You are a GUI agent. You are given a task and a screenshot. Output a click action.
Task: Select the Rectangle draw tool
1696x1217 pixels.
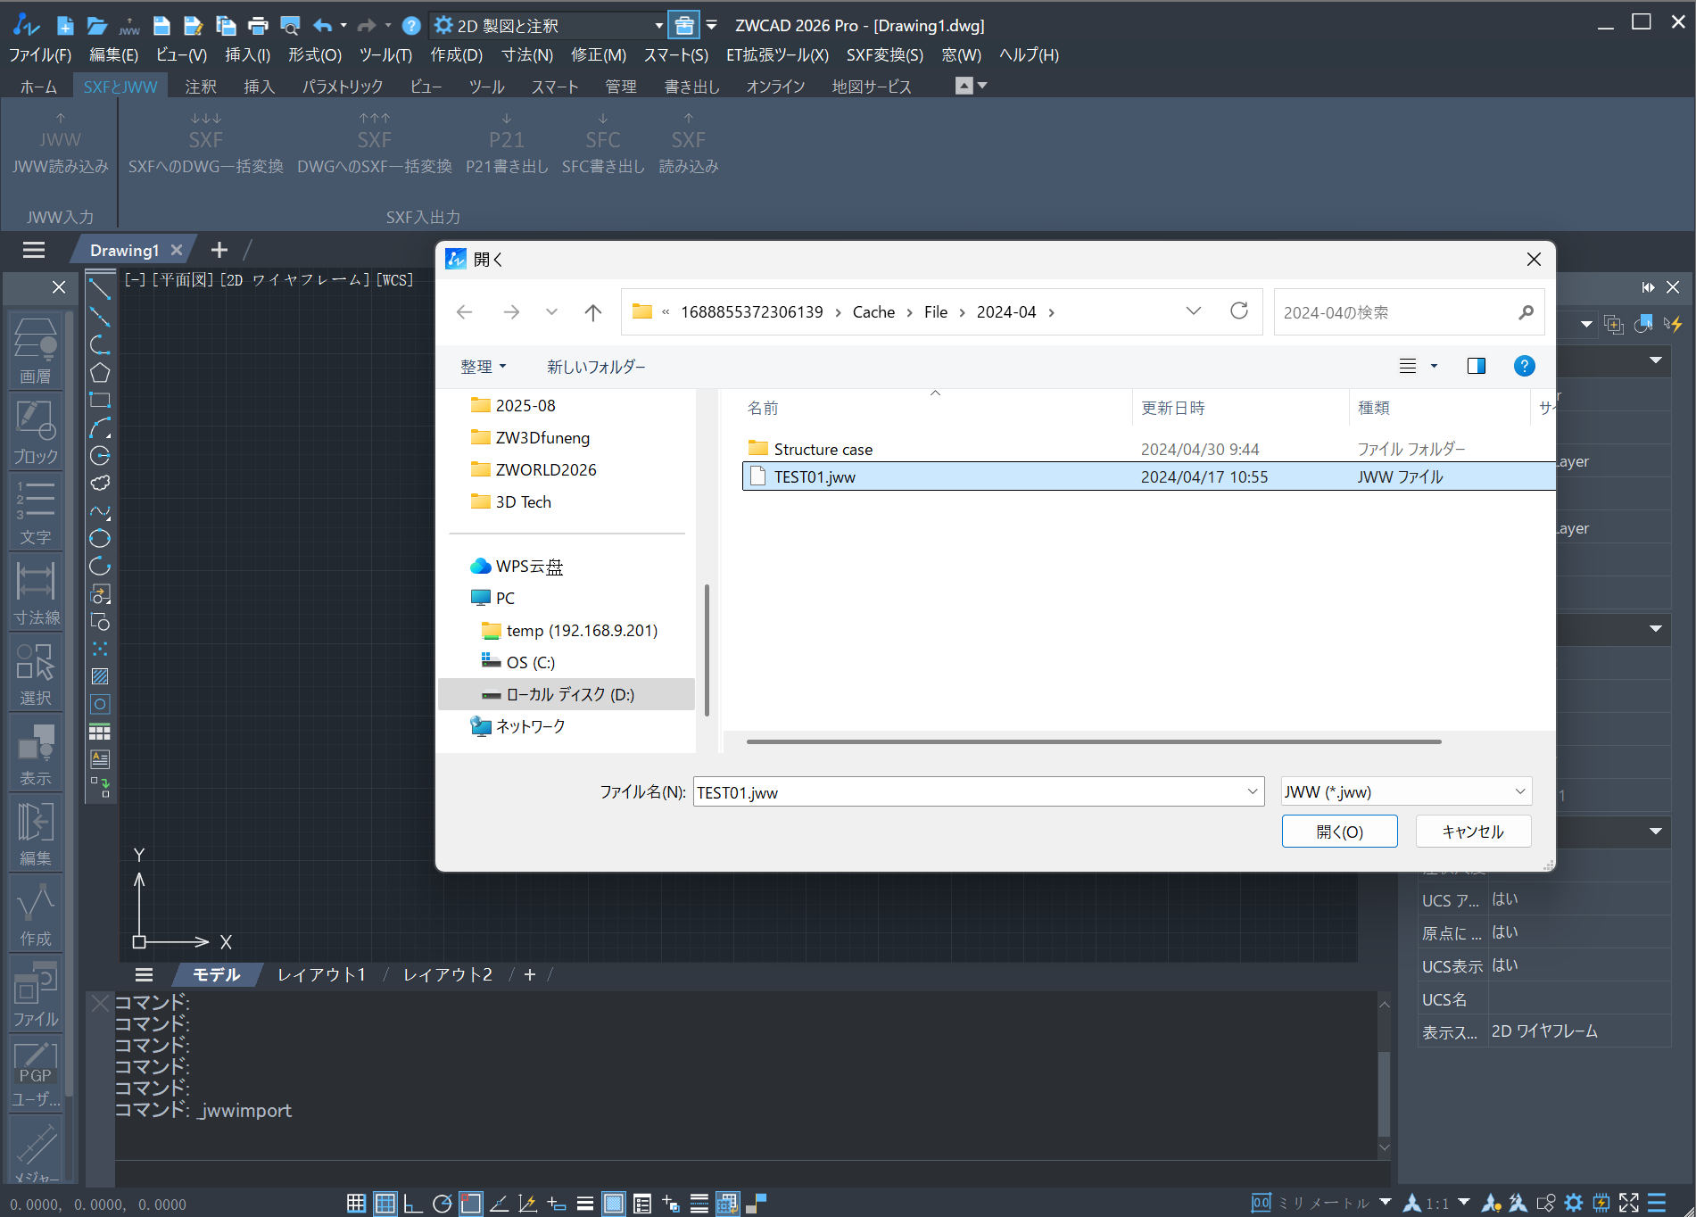100,400
